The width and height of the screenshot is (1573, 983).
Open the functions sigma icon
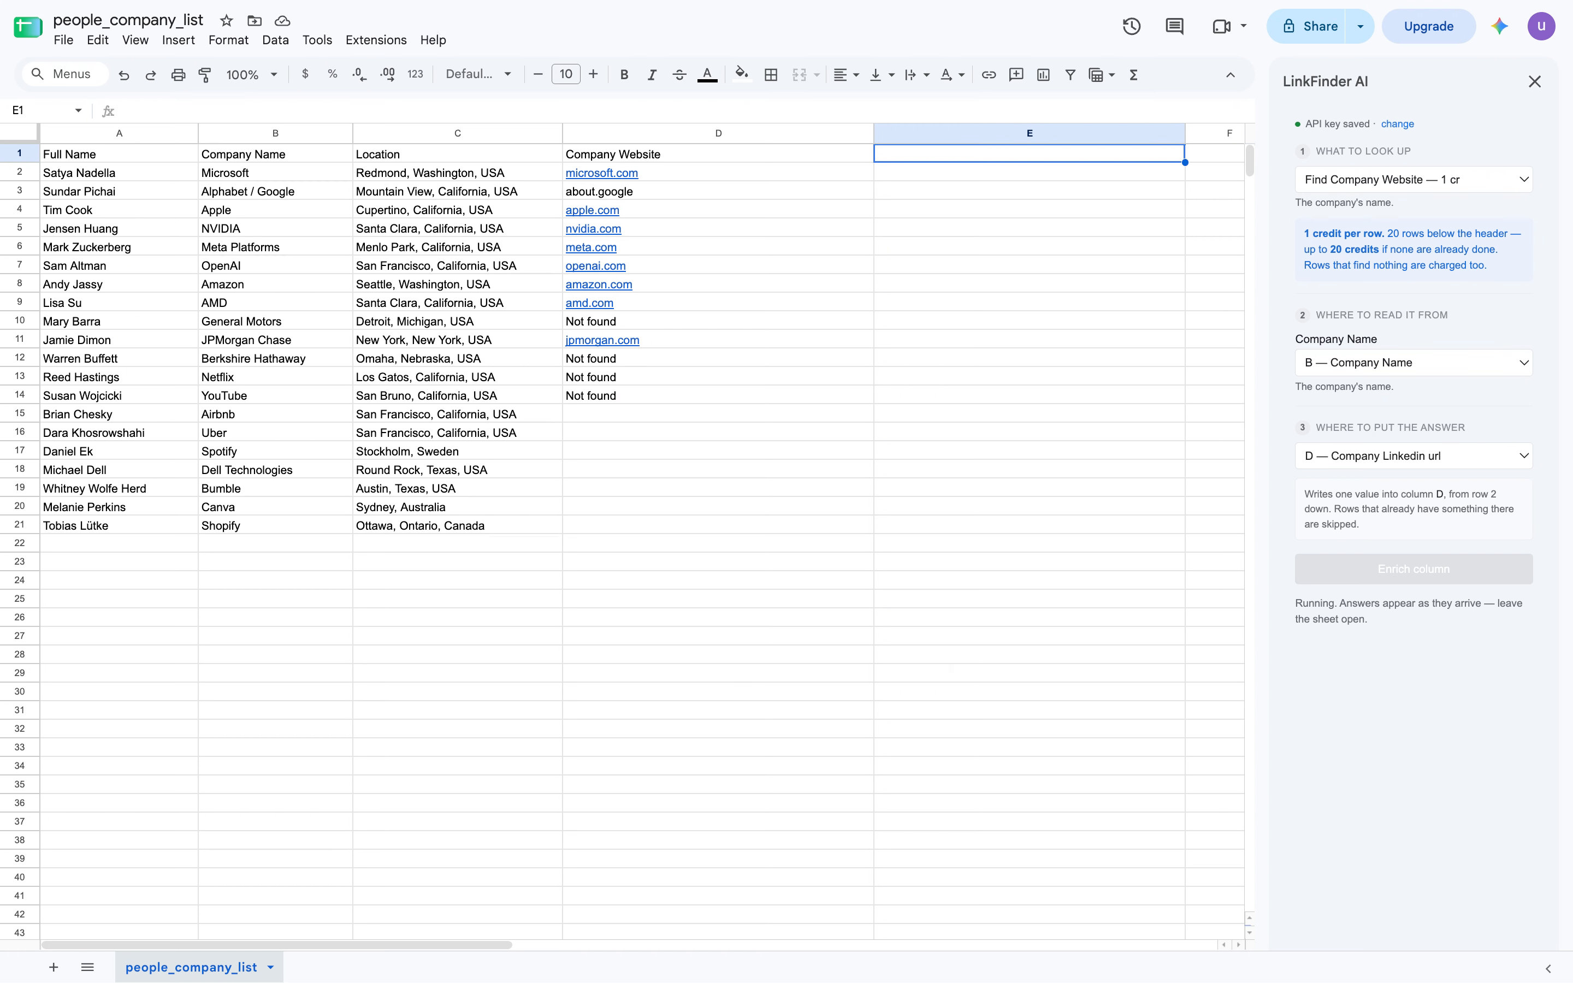tap(1134, 75)
